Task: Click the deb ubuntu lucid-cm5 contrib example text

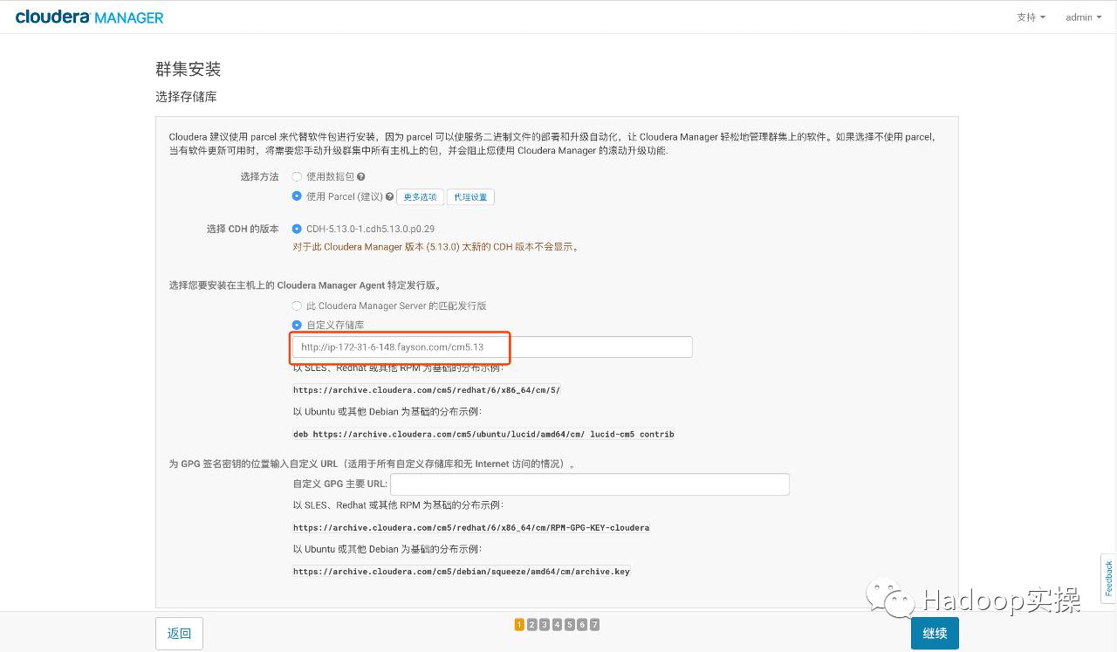Action: coord(483,434)
